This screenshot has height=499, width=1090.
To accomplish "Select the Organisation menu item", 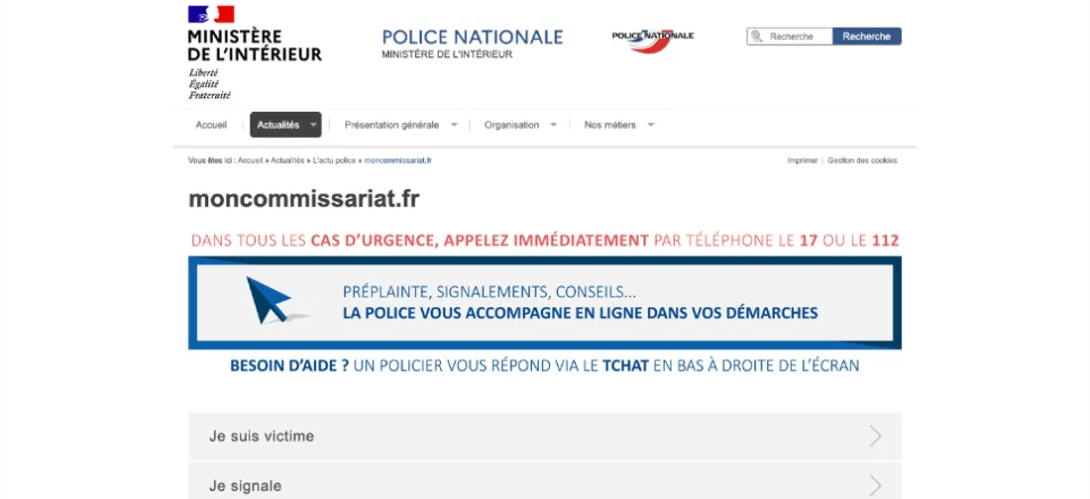I will [511, 125].
